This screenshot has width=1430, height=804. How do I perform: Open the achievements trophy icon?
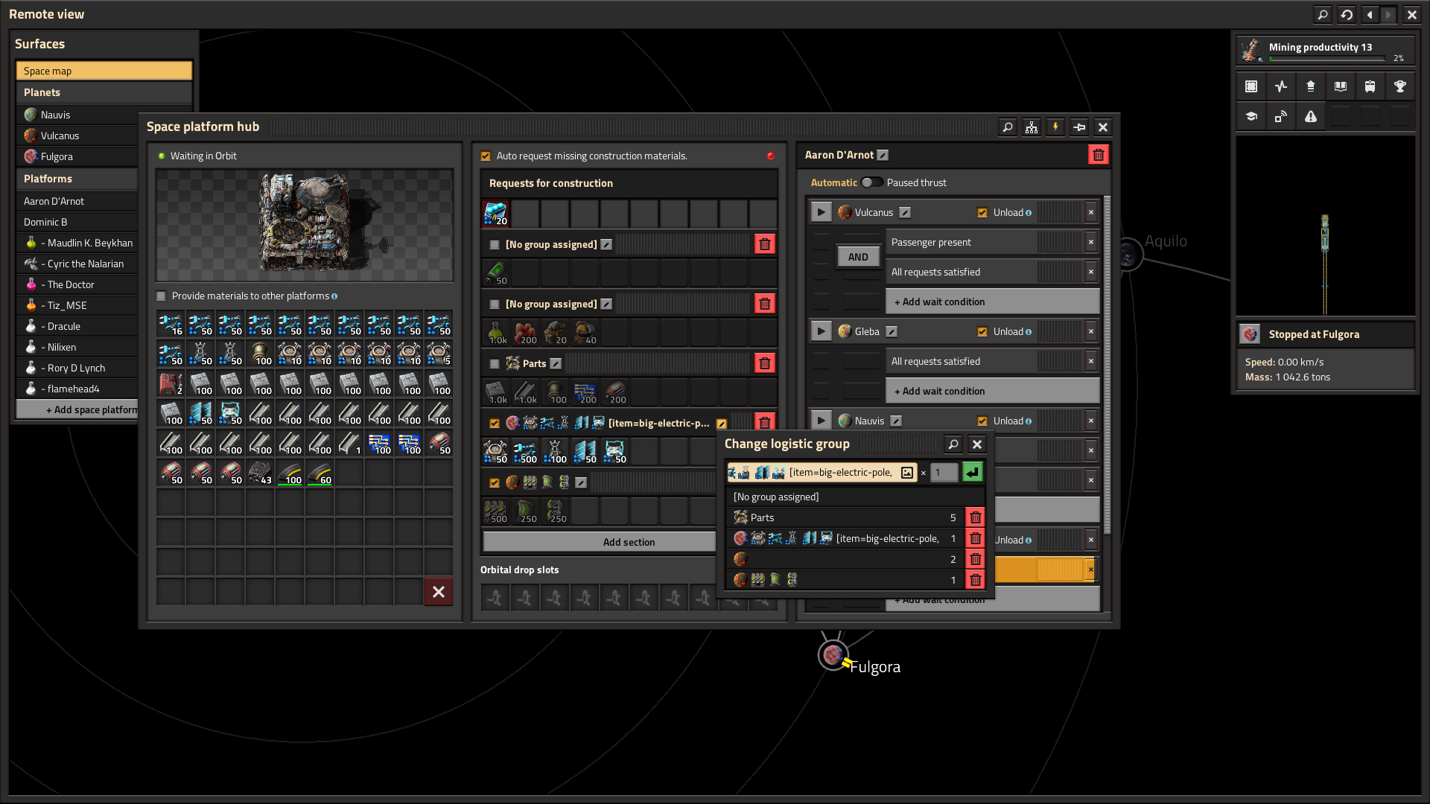pos(1400,87)
